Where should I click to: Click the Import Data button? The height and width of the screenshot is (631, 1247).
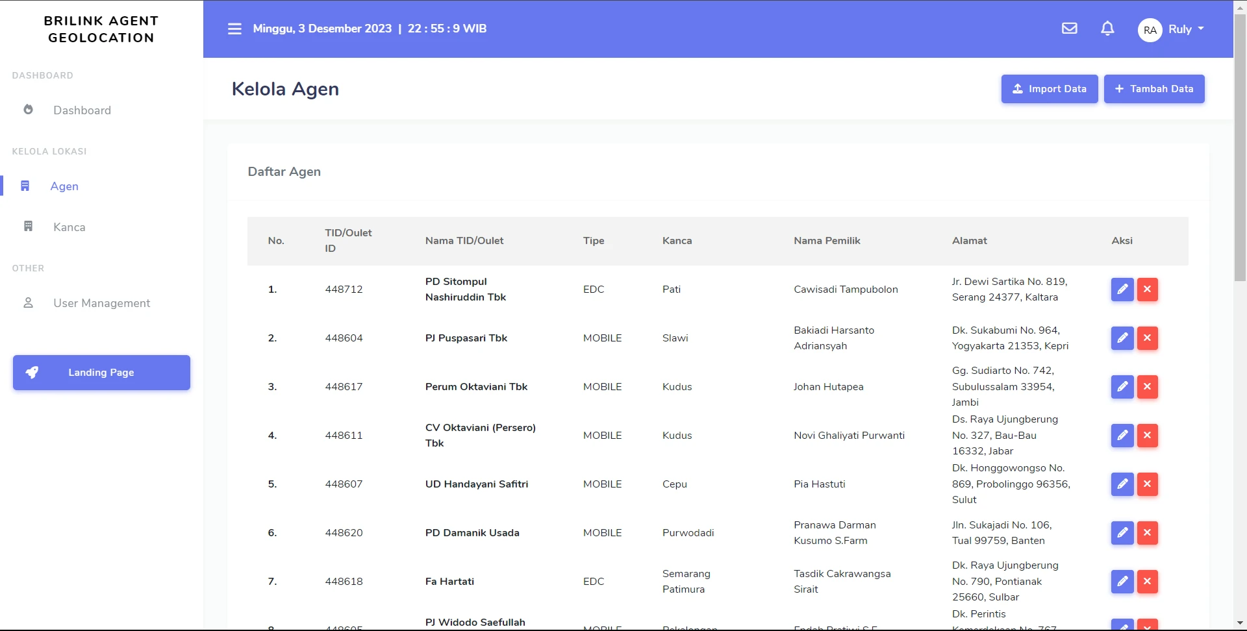[x=1049, y=89]
